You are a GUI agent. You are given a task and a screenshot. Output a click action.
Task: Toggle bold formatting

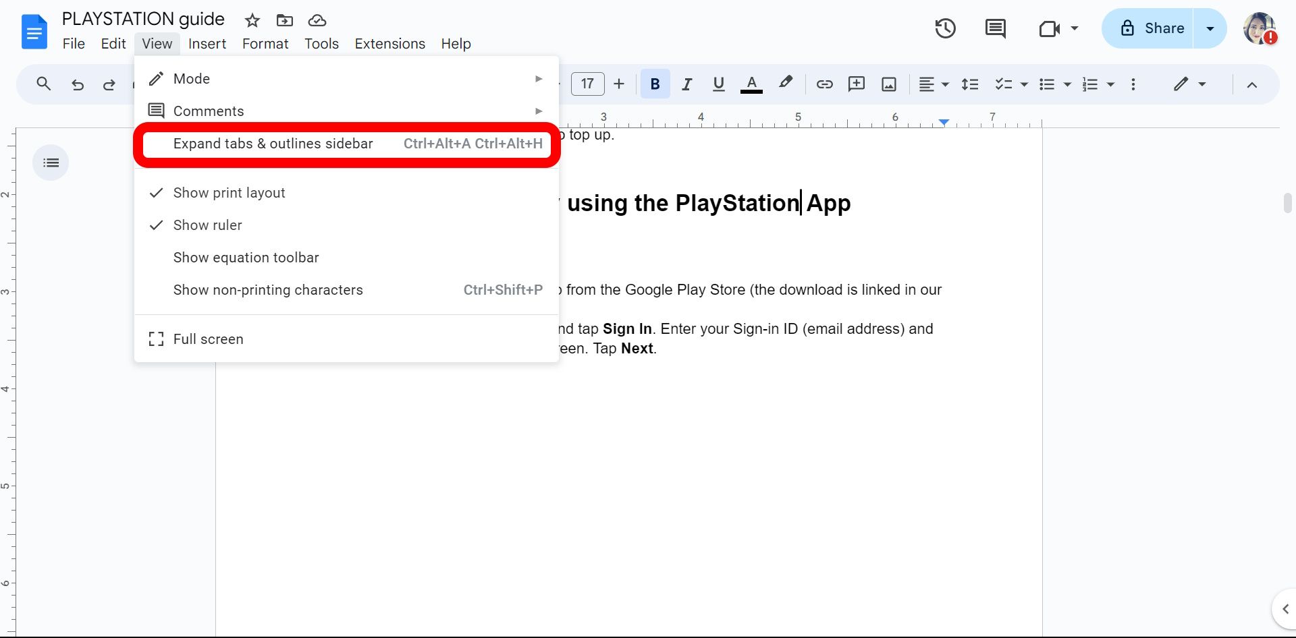655,84
